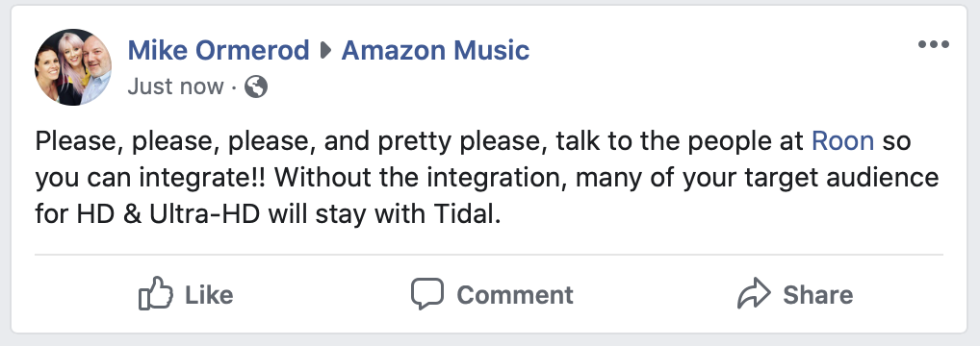Screen dimensions: 980x346
Task: Open the Mike Ormerod profile link
Action: pos(219,51)
